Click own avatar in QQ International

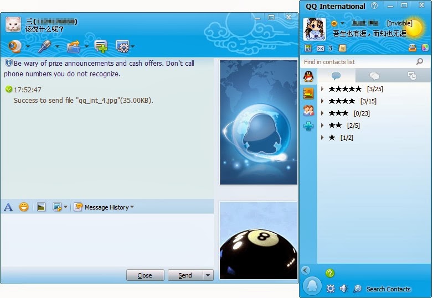315,29
